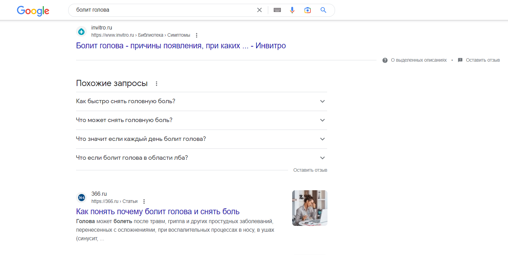Click 'Оставить отзыв' below related questions

pos(310,170)
